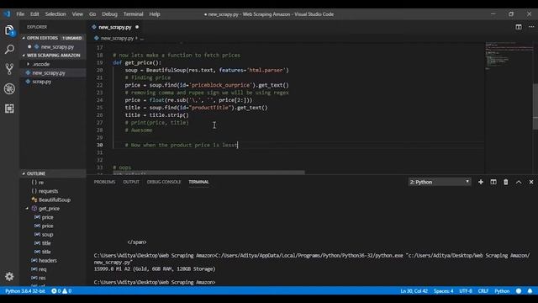
Task: Click the new_scrapy.py breadcrumb
Action: click(x=117, y=38)
